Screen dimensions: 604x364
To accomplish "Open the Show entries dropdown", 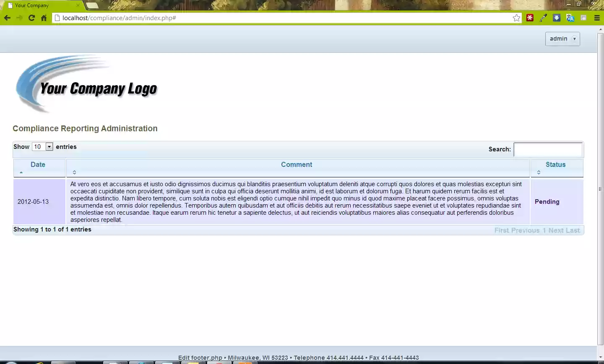I will pyautogui.click(x=42, y=146).
